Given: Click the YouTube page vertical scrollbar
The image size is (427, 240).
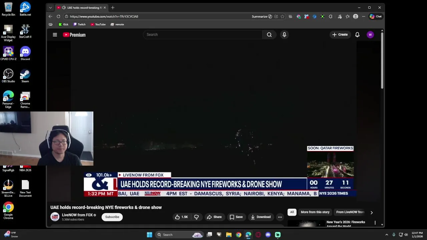Looking at the screenshot, I should (382, 60).
